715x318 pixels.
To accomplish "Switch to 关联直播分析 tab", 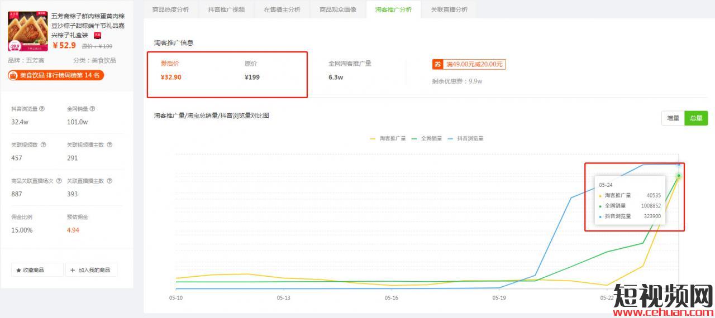I will (x=449, y=9).
